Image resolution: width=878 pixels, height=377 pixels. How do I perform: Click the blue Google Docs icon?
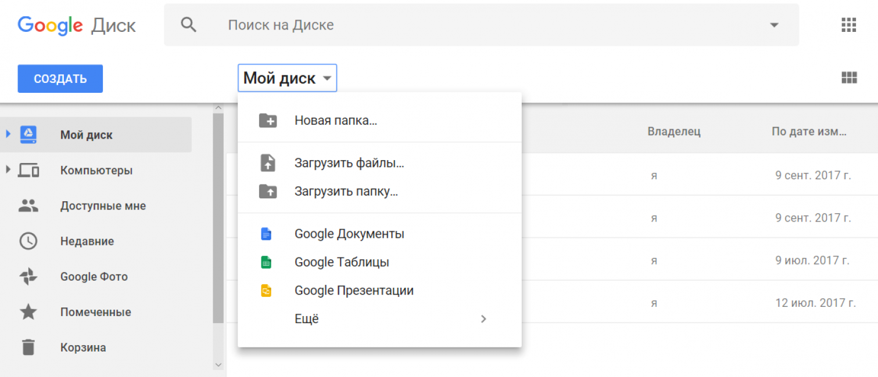[266, 234]
